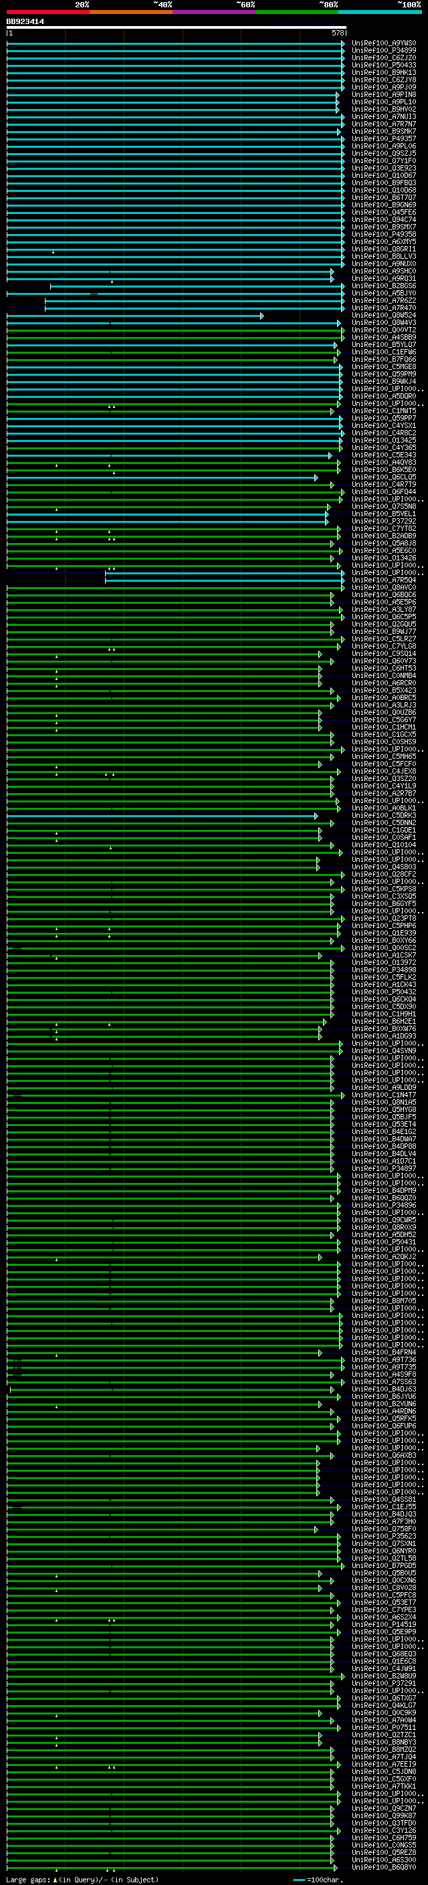
Task: Select the UniRef100_Q6FQ44 label
Action: point(383,491)
